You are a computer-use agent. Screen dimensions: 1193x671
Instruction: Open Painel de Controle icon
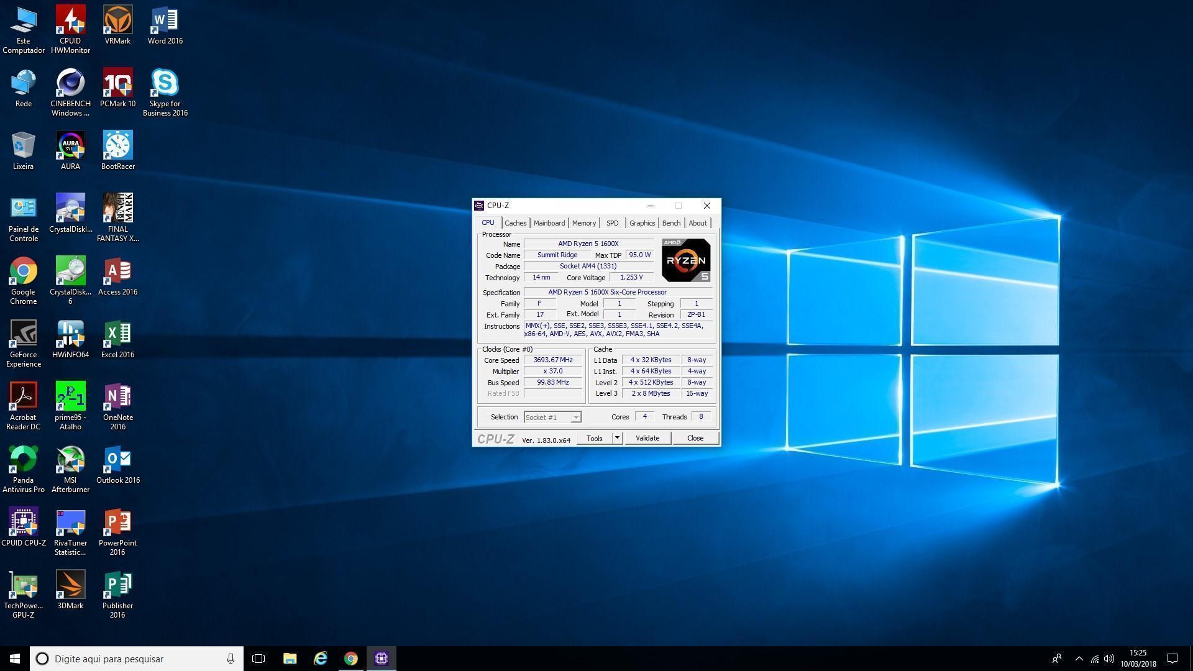[24, 217]
